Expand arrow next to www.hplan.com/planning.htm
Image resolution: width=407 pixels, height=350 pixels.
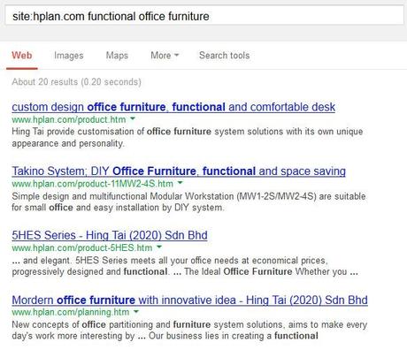pyautogui.click(x=136, y=311)
